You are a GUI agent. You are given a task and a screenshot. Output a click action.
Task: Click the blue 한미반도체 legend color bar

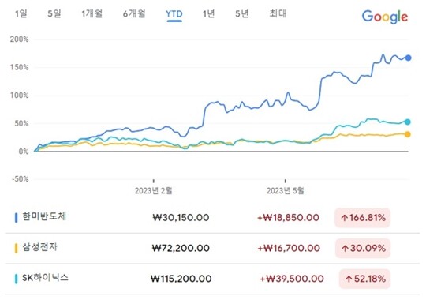coord(16,218)
